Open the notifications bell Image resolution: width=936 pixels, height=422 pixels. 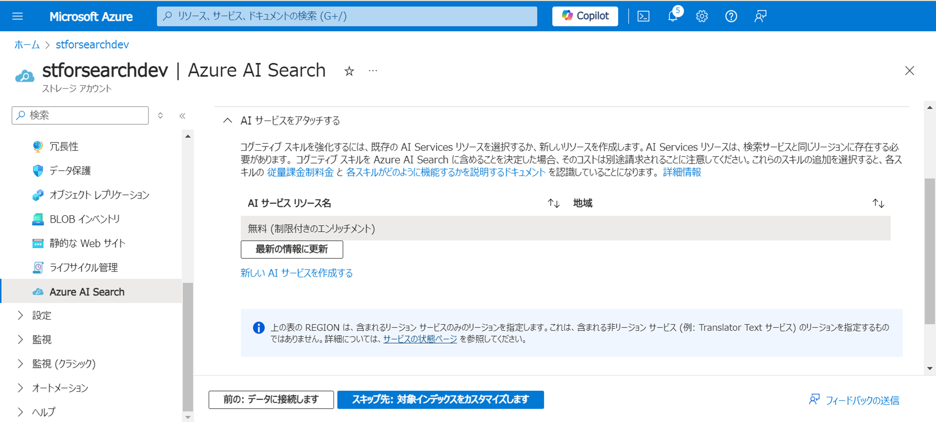(673, 16)
